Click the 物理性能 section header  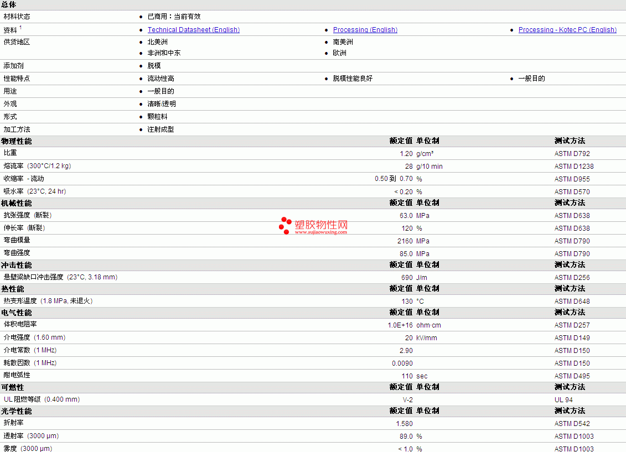point(17,141)
